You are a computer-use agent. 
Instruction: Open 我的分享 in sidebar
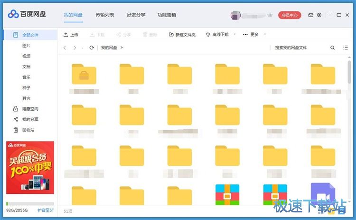click(x=26, y=119)
